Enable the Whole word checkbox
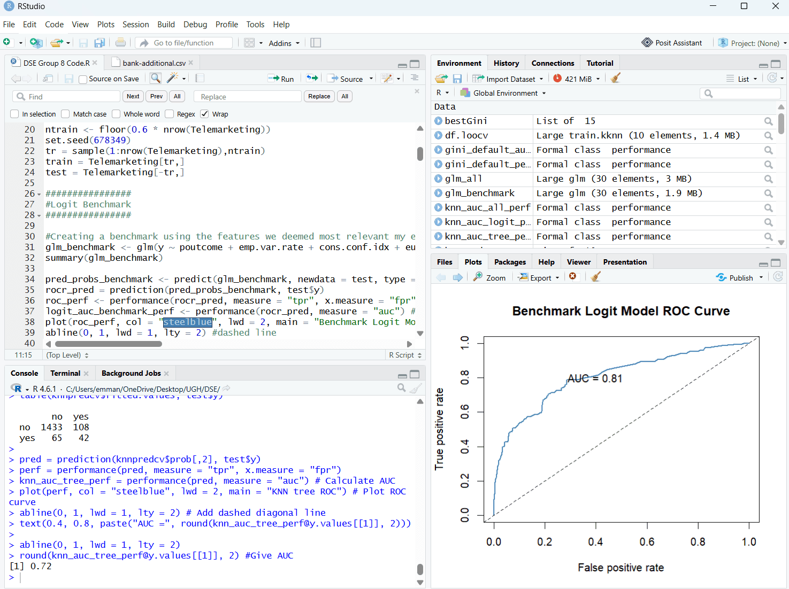The width and height of the screenshot is (789, 589). (x=116, y=114)
